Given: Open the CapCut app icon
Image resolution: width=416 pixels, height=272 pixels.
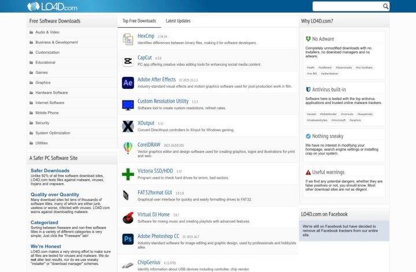Looking at the screenshot, I should [128, 61].
